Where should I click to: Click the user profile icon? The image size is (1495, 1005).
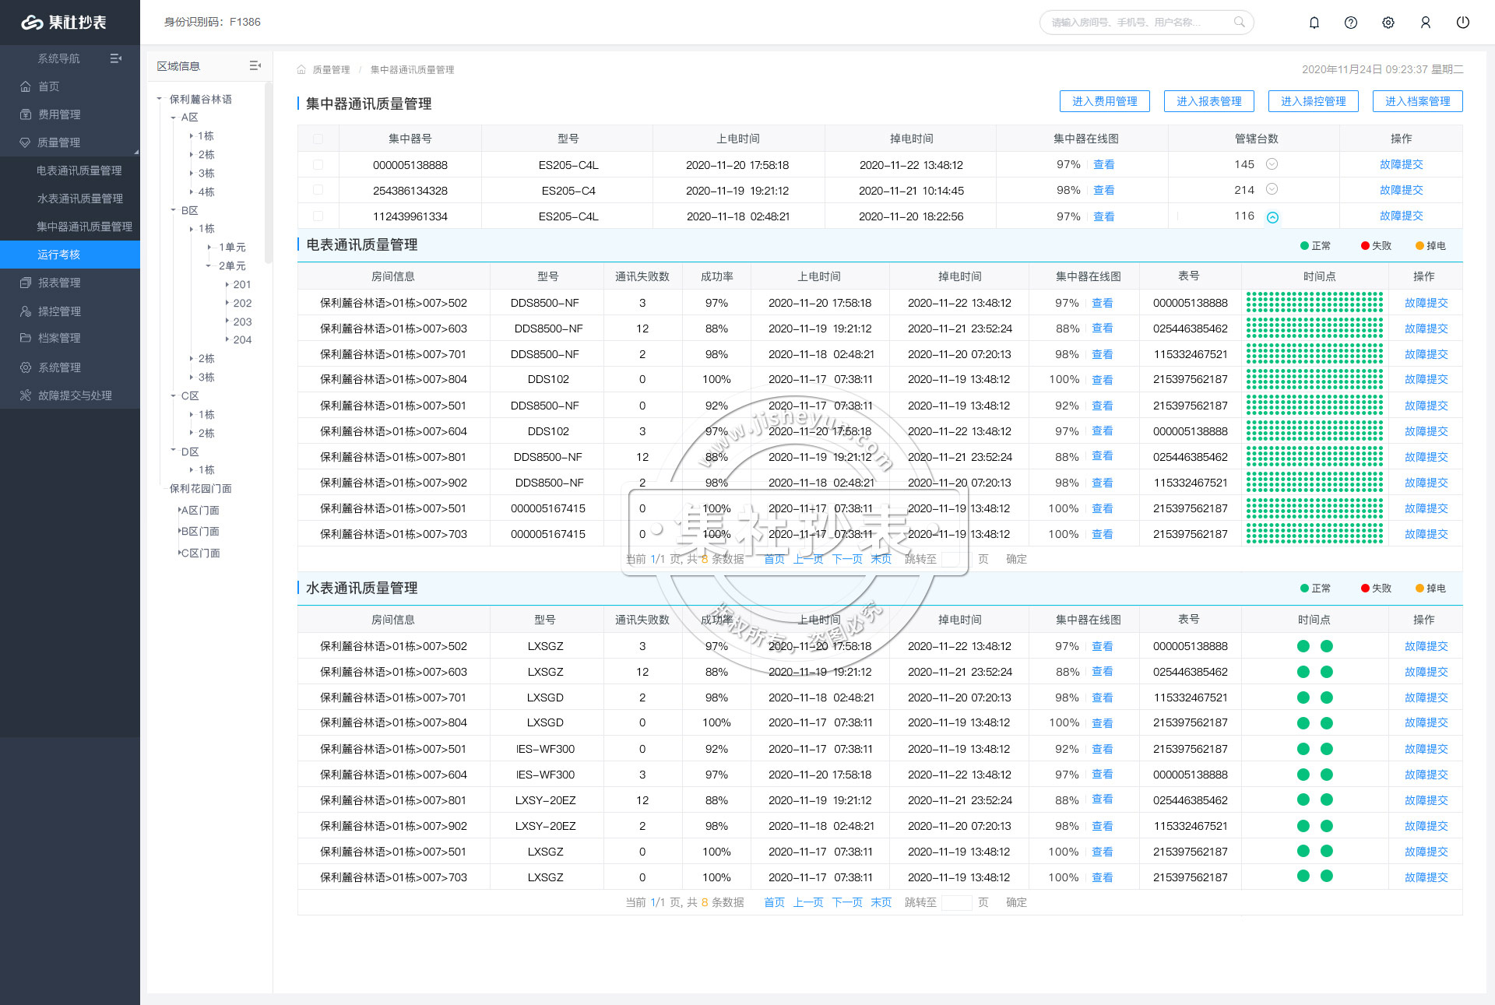tap(1426, 23)
